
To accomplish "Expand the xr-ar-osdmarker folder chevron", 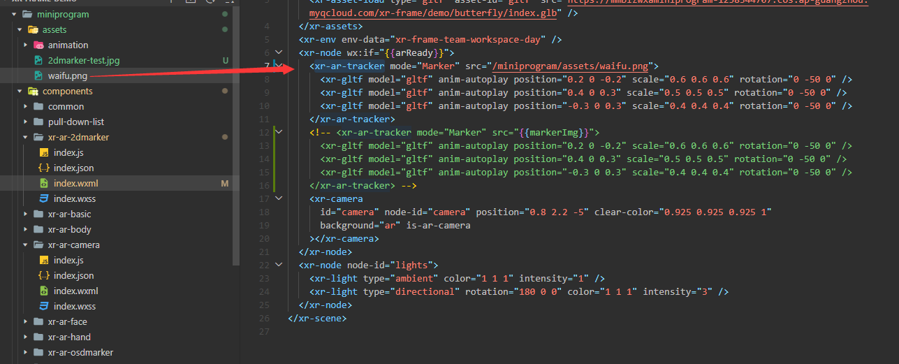I will pyautogui.click(x=25, y=352).
